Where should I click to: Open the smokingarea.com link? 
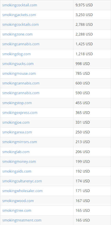(17, 132)
